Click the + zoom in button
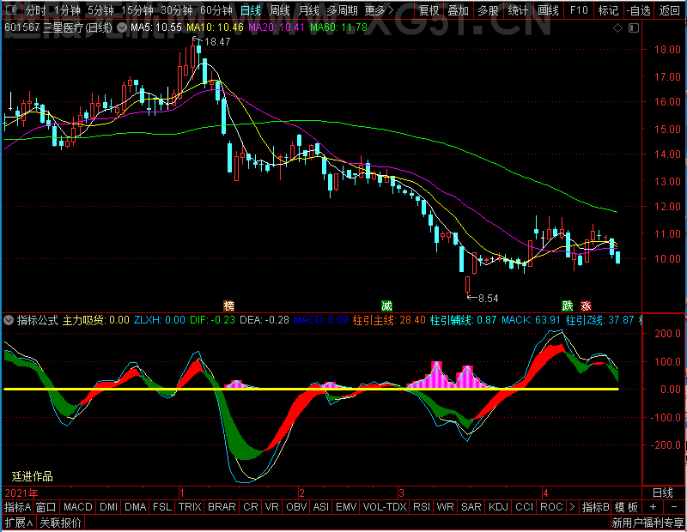This screenshot has width=687, height=532. 654,507
